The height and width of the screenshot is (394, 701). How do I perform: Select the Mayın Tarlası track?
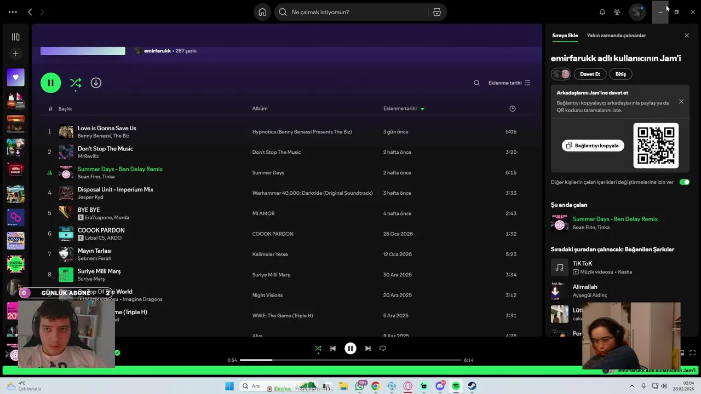tap(94, 251)
